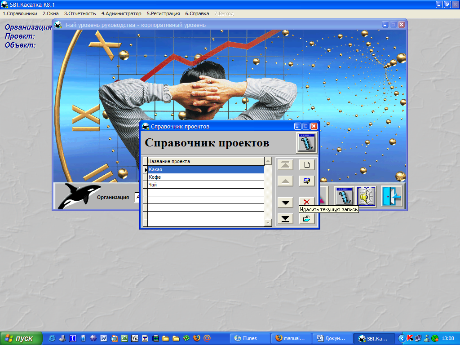Click SBI.Ка... taskbar button
Screen dimensions: 460x345
(x=374, y=339)
